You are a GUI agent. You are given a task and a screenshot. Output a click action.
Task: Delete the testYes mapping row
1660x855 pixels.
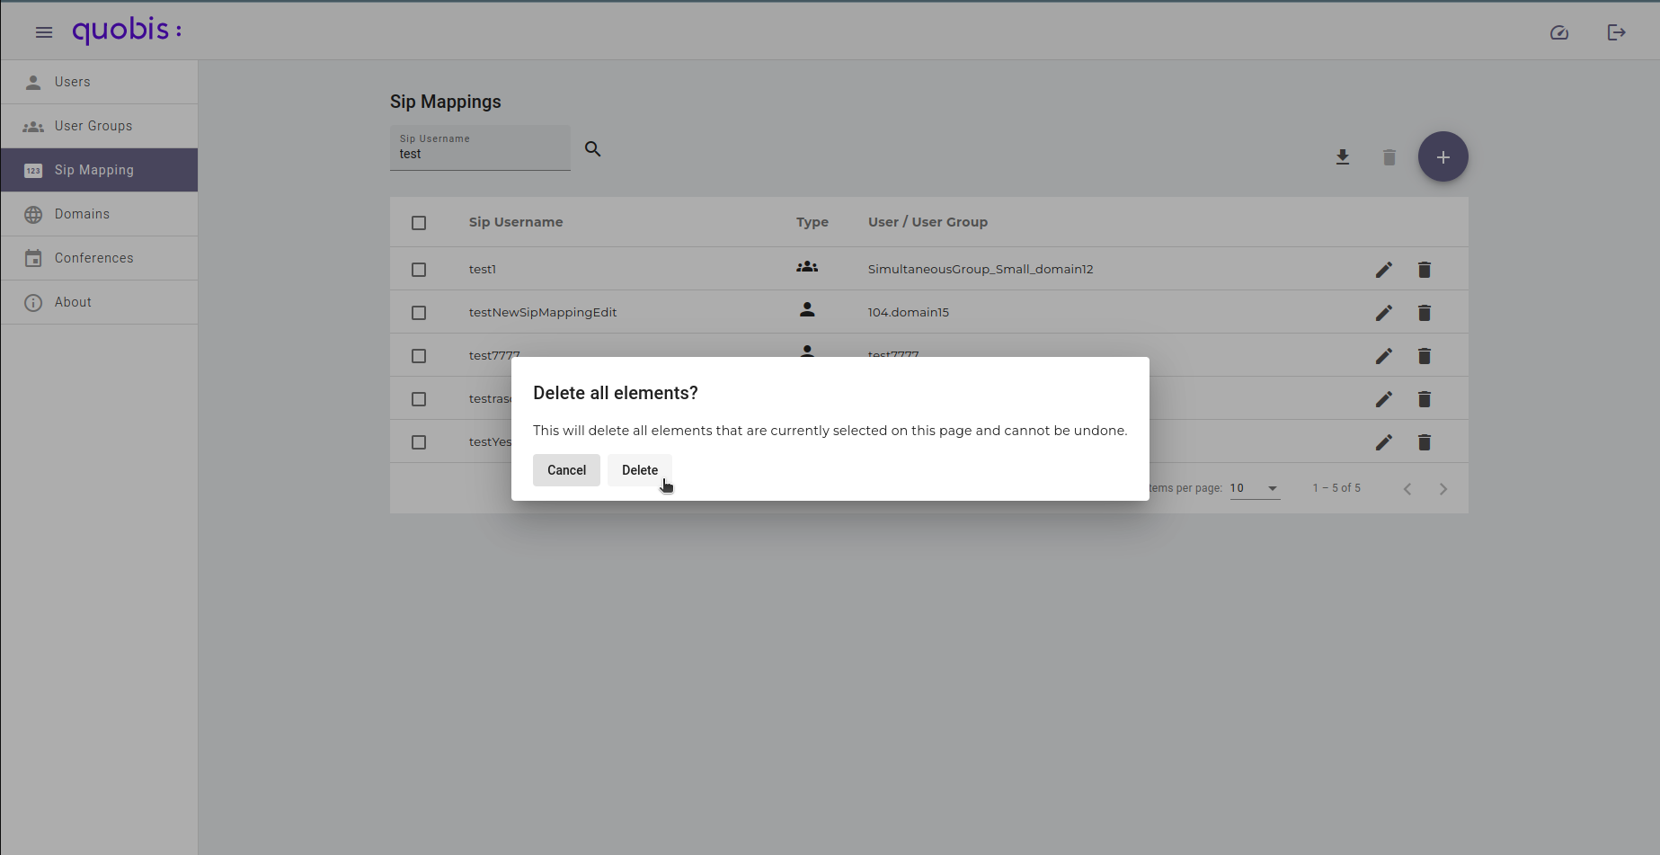coord(1425,442)
